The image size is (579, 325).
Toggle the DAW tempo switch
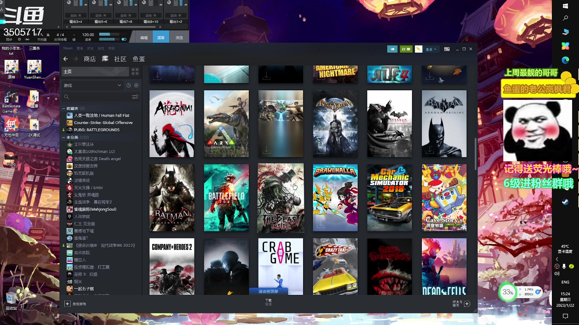point(124,39)
